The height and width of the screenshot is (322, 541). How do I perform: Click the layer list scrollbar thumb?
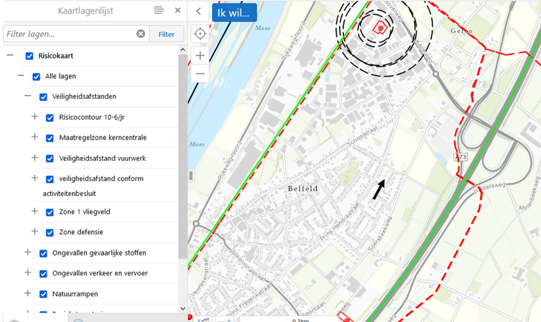point(182,157)
